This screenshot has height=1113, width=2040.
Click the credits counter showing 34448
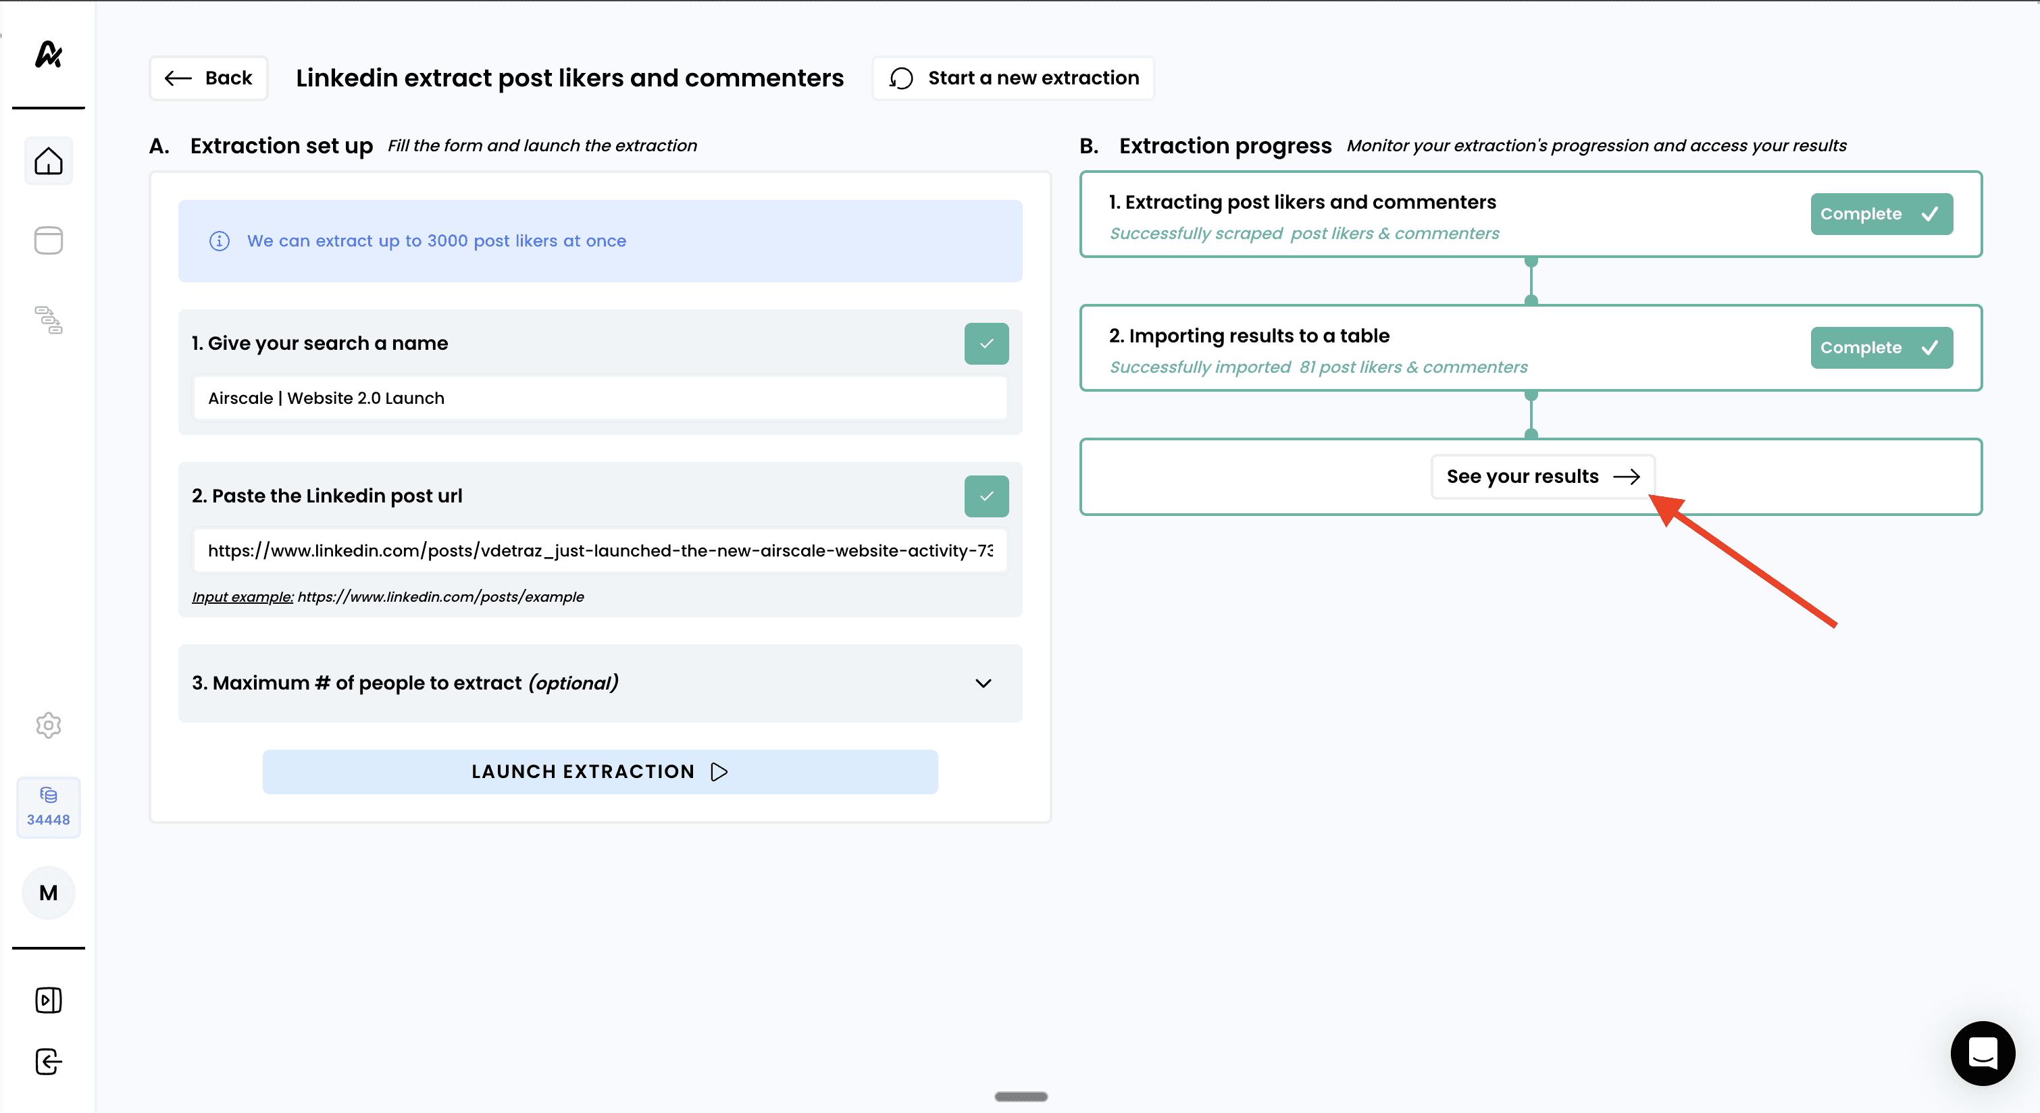(x=49, y=806)
